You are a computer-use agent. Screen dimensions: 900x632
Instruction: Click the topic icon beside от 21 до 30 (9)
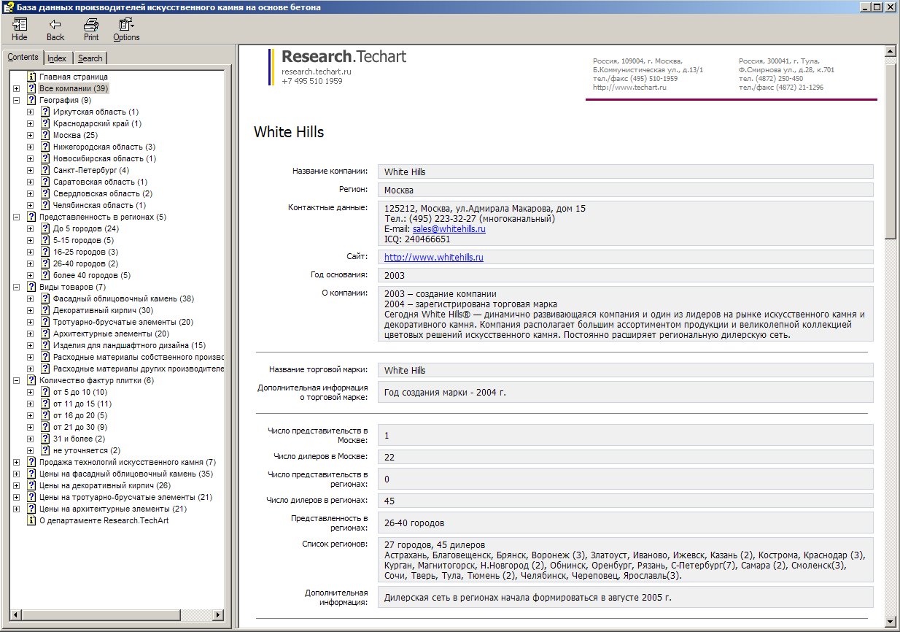pos(45,427)
